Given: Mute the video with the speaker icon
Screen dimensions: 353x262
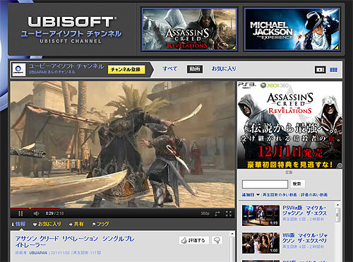Looking at the screenshot, I should coord(36,213).
